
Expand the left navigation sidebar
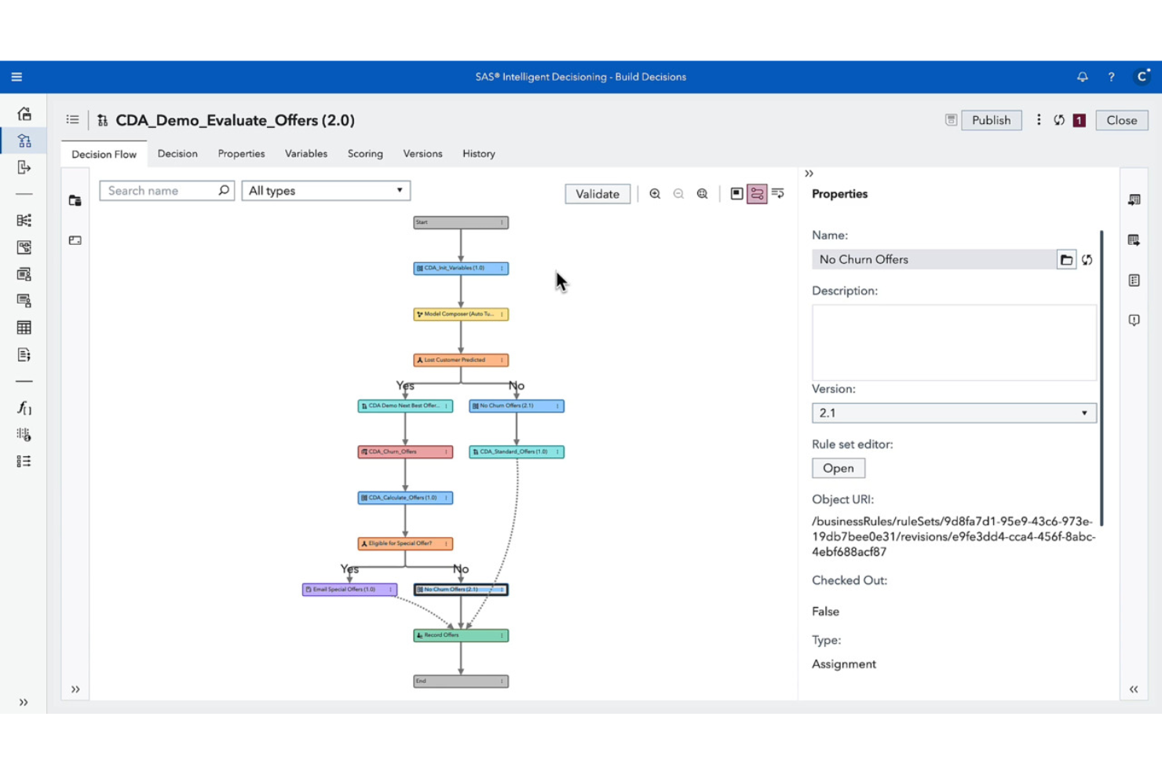24,702
